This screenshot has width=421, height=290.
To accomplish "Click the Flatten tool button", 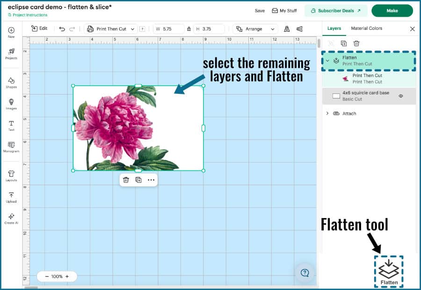I will pyautogui.click(x=389, y=272).
